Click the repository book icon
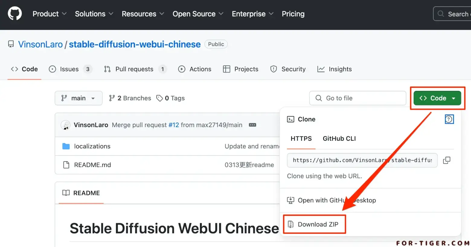471x247 pixels. [11, 44]
